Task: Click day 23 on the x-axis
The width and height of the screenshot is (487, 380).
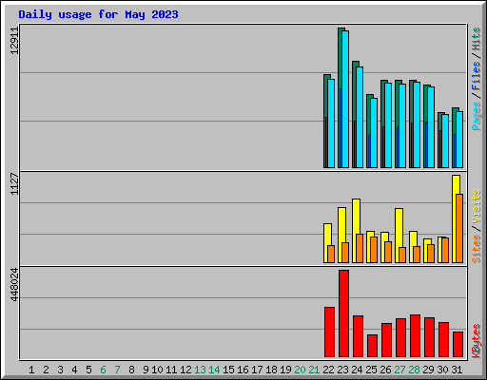Action: 342,370
